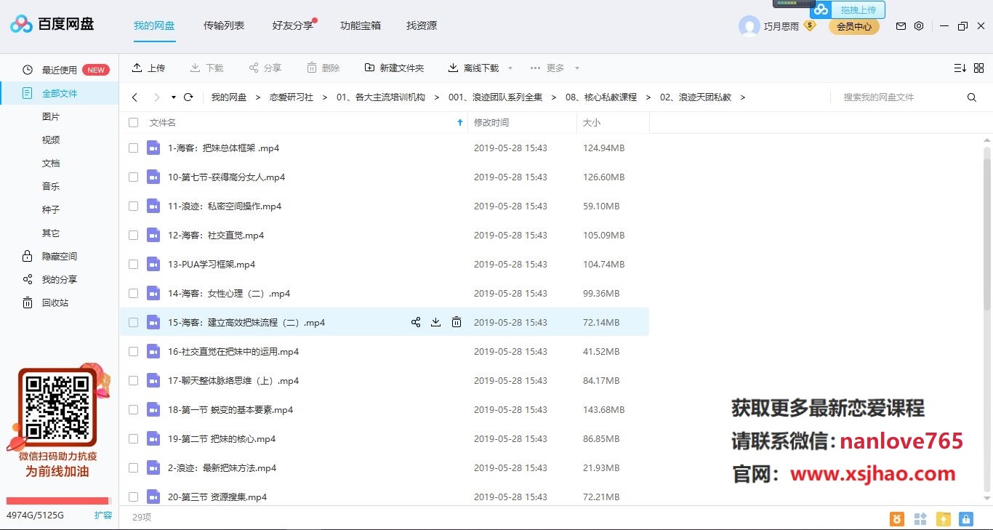Image resolution: width=993 pixels, height=530 pixels.
Task: Share the 15-海客 file using share icon
Action: [416, 322]
